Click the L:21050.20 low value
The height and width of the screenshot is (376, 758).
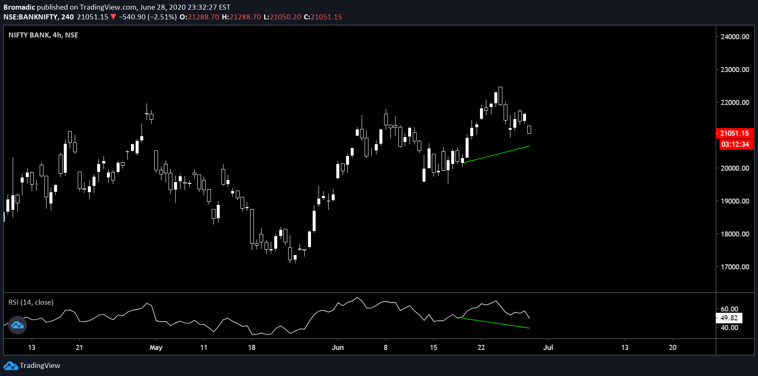[x=282, y=17]
